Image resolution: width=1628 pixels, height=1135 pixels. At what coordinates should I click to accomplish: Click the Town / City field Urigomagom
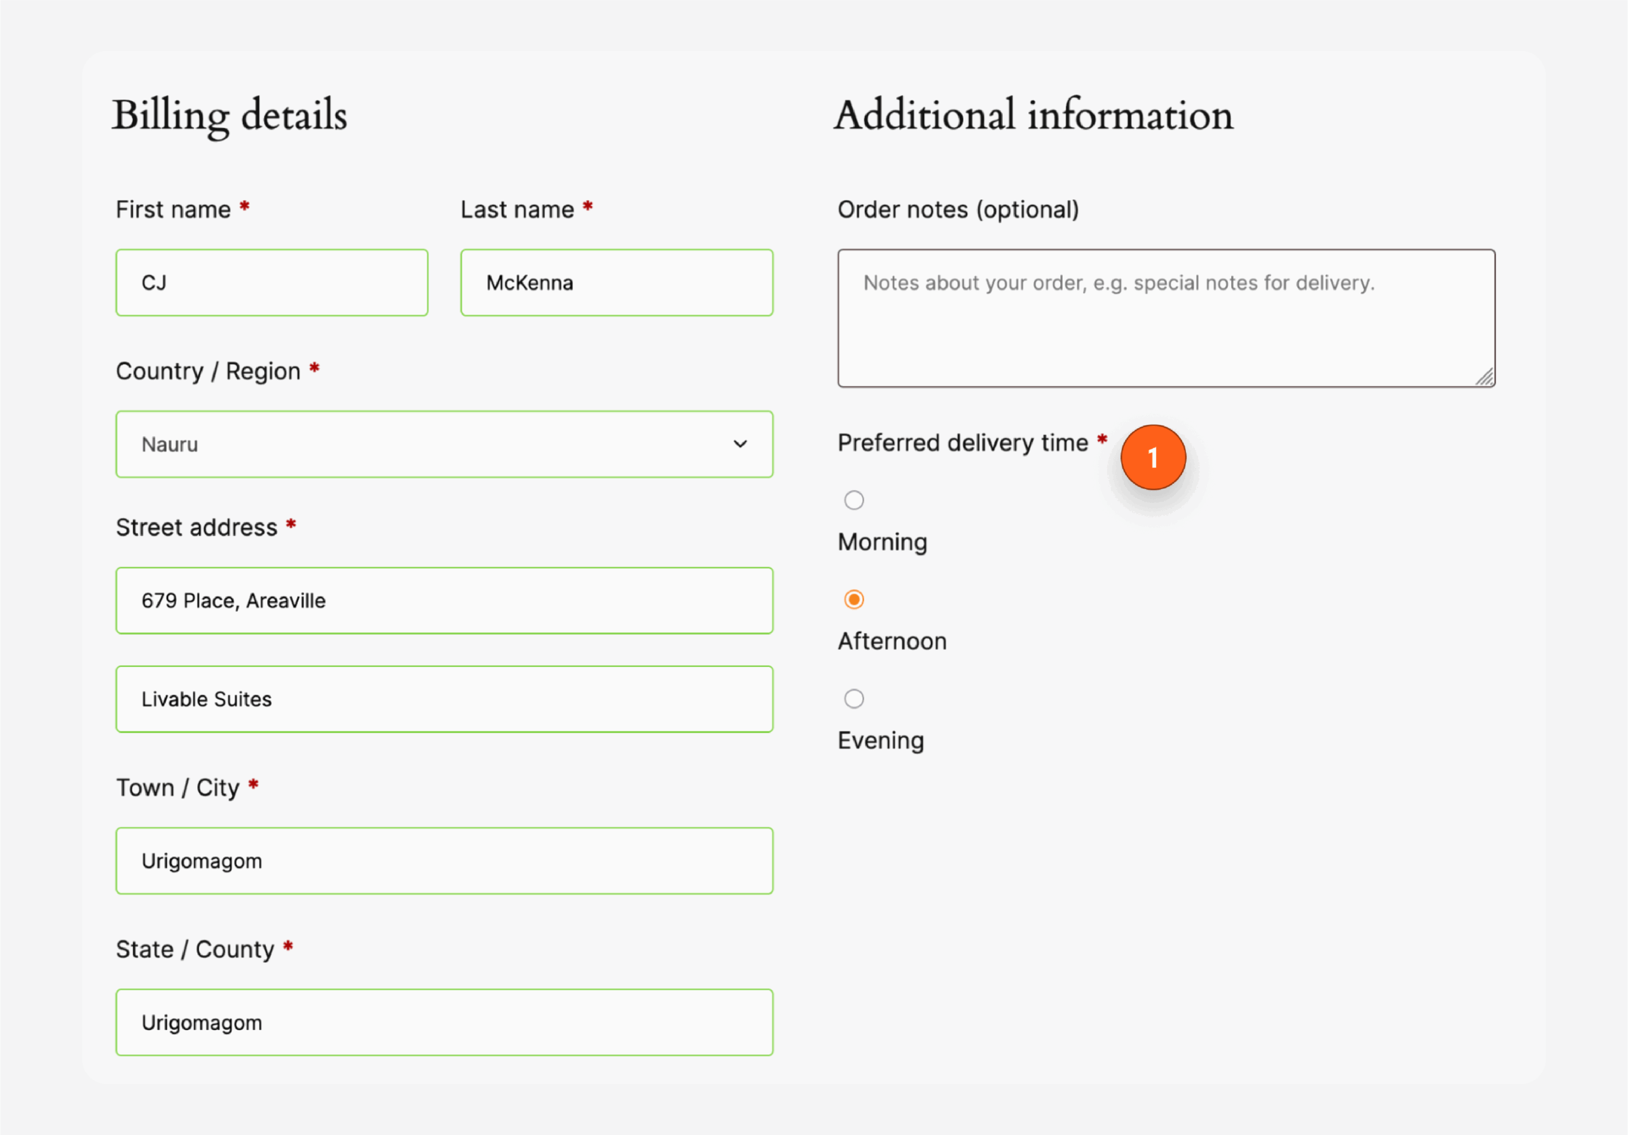click(x=445, y=861)
